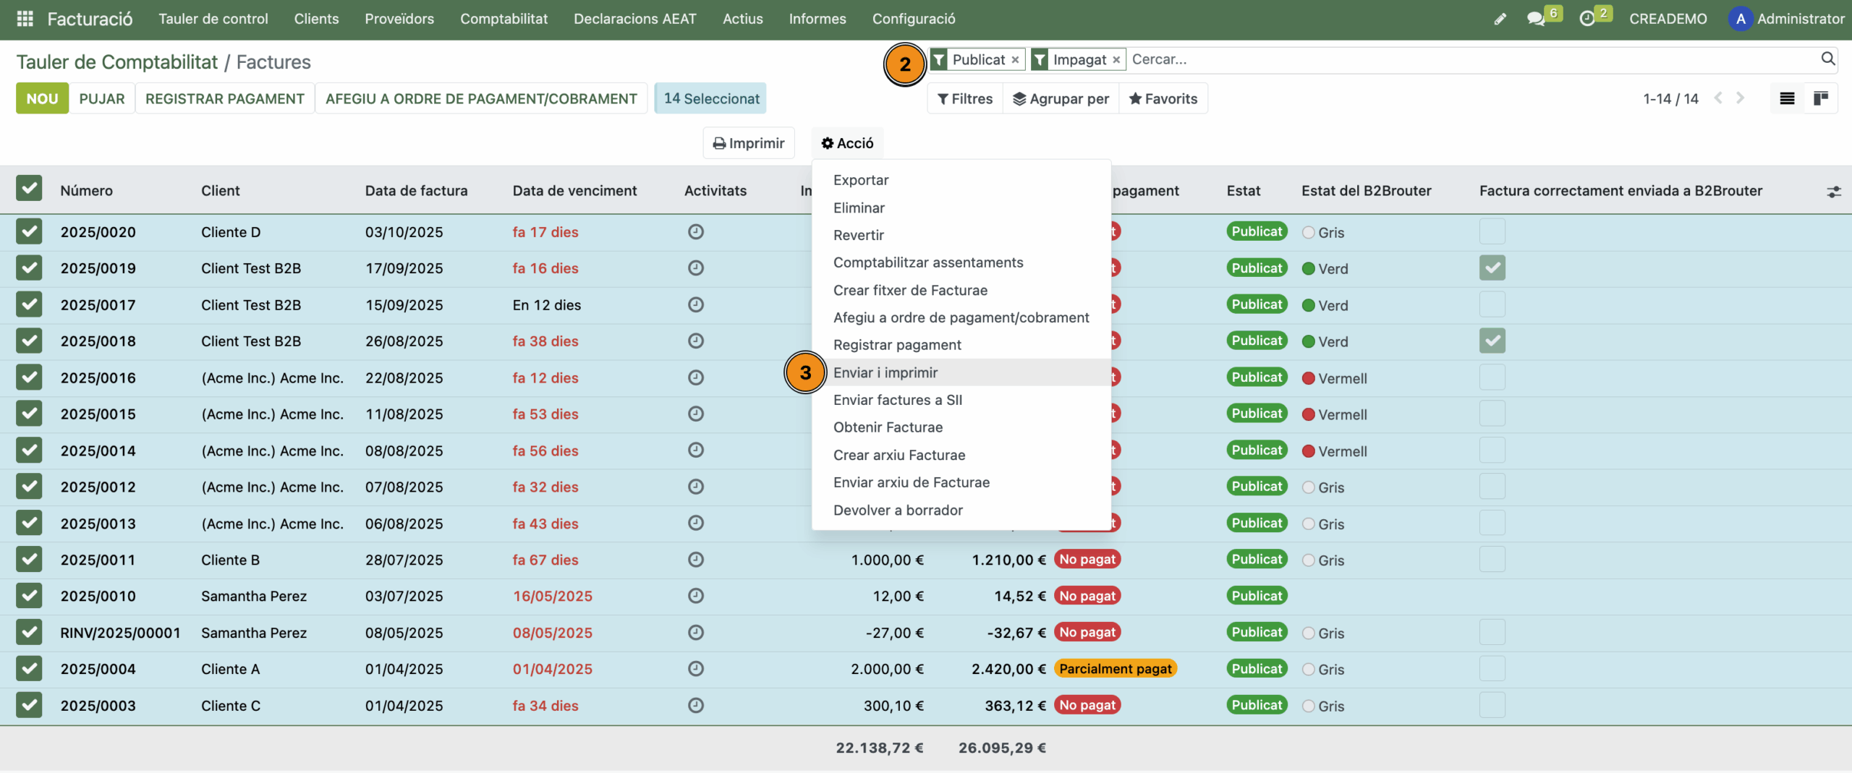The width and height of the screenshot is (1852, 773).
Task: Click the pencil edit icon in top bar
Action: 1500,19
